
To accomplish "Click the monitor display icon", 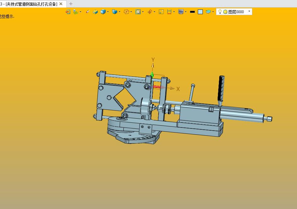I will [181, 12].
